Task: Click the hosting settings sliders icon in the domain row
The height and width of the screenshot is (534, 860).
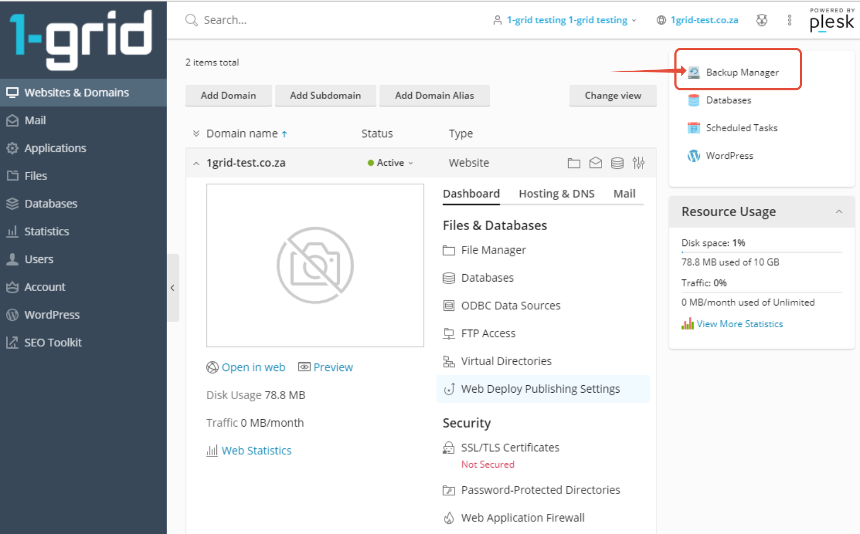Action: 639,163
